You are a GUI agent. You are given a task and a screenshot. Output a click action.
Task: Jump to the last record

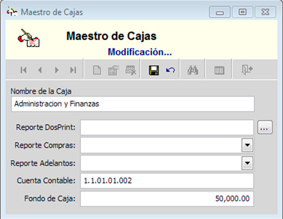[x=73, y=70]
